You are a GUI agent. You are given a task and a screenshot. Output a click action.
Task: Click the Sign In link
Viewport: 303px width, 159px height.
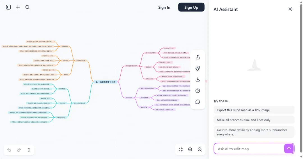click(164, 7)
